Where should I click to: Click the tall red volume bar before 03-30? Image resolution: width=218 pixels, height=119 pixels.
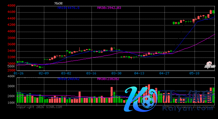112,95
